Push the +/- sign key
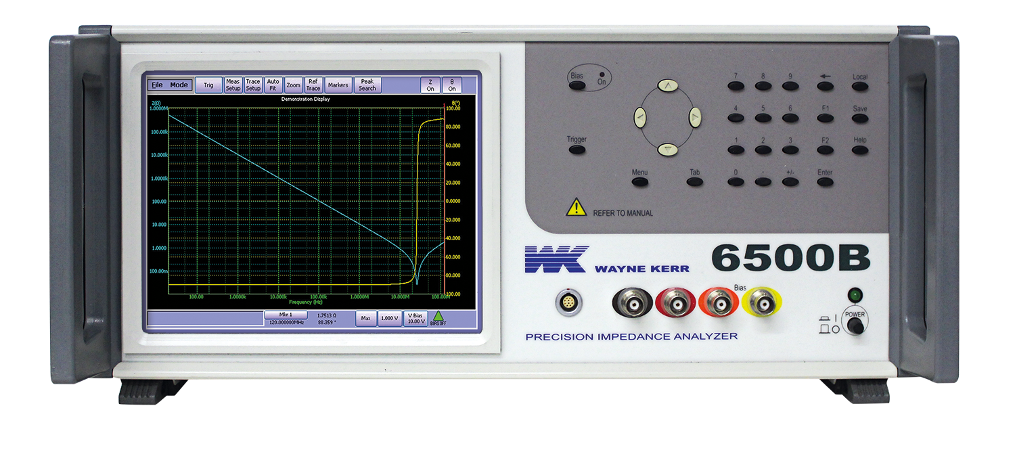This screenshot has height=450, width=1015. pos(790,181)
